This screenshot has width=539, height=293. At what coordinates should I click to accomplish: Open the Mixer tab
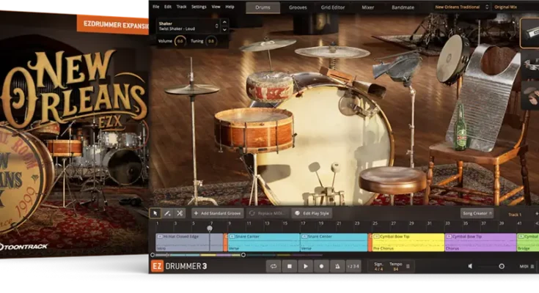click(x=367, y=7)
